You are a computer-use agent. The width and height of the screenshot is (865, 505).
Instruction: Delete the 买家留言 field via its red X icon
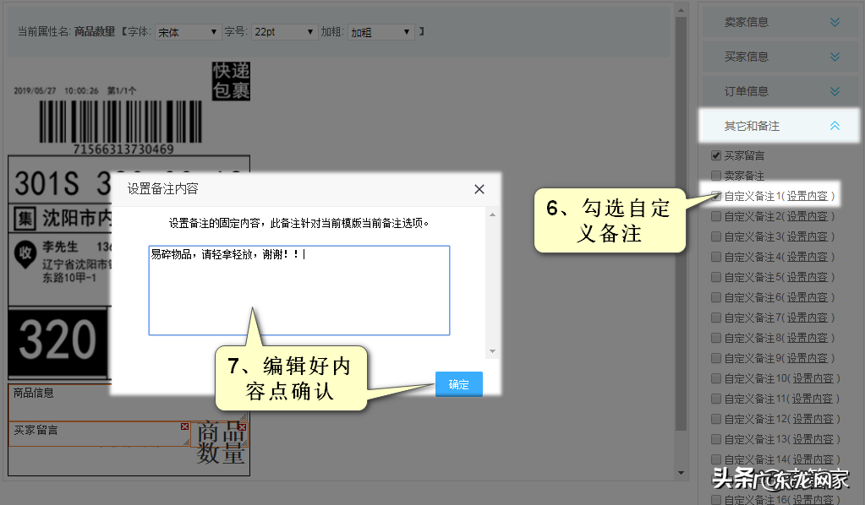[x=183, y=426]
